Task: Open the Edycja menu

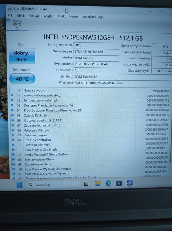Action: click(21, 16)
